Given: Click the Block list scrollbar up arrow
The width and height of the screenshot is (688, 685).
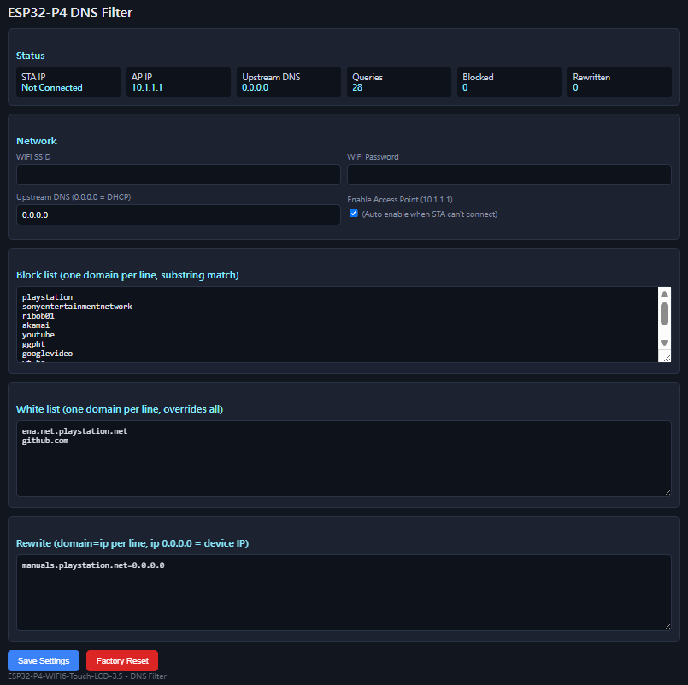Looking at the screenshot, I should tap(664, 295).
